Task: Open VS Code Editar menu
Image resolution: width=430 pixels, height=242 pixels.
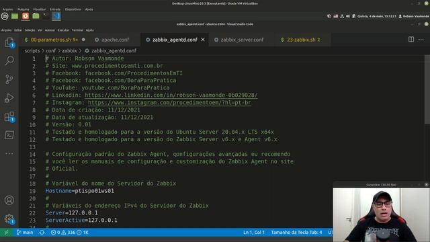Action: (18, 30)
